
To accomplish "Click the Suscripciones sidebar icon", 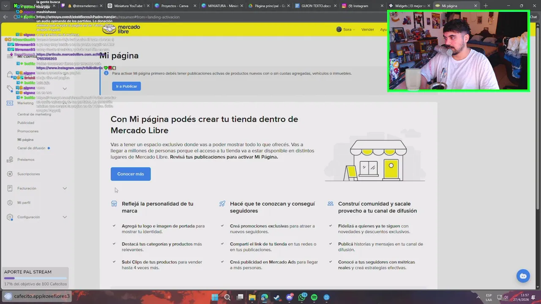I will point(10,174).
